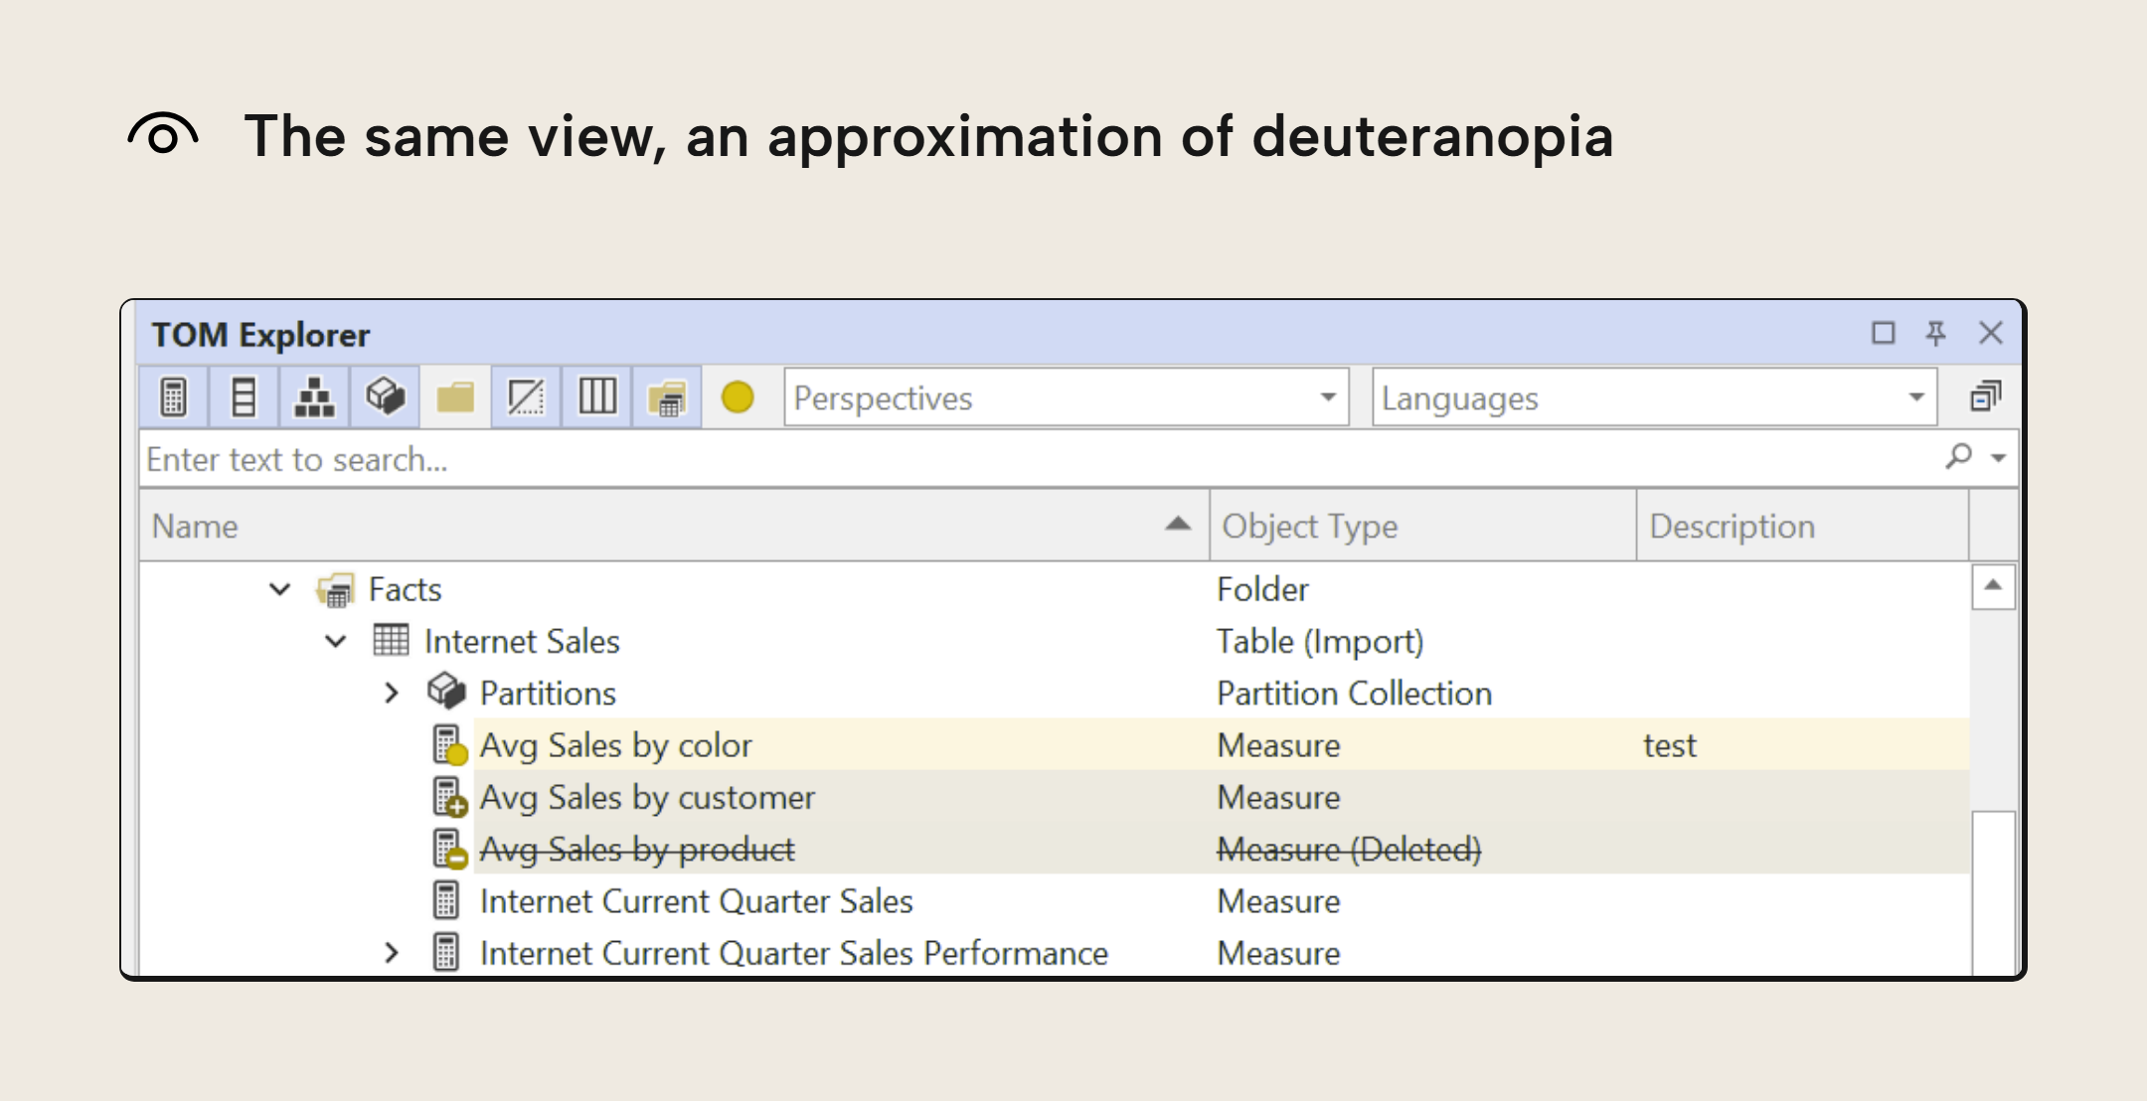Click the Internet Sales table icon
Screen dimensions: 2147x1101
(x=391, y=640)
